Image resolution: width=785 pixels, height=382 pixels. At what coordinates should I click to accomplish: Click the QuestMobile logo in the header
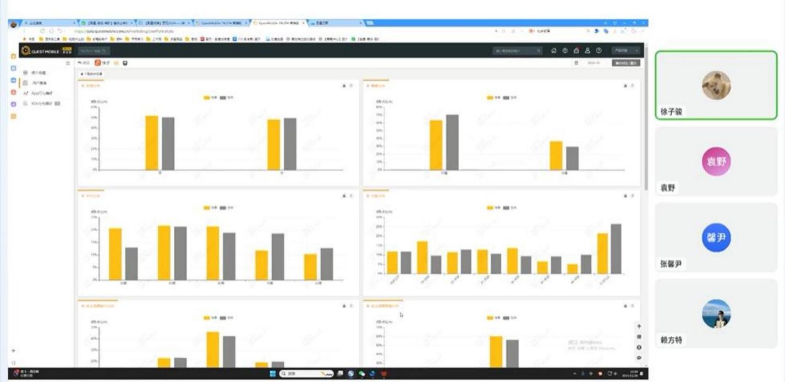point(46,51)
